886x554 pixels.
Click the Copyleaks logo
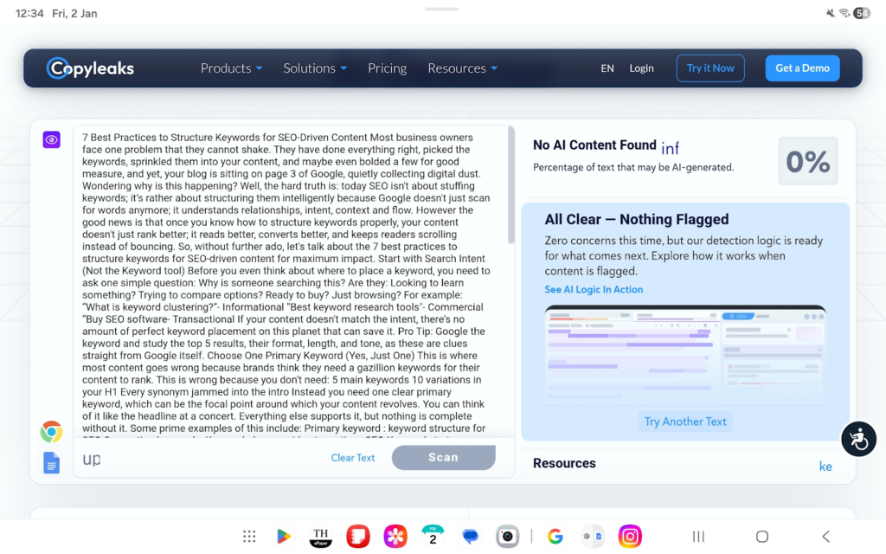[x=91, y=68]
